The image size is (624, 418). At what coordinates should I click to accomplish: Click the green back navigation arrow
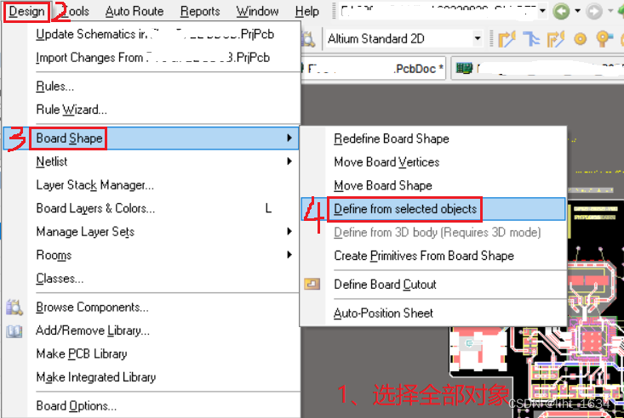561,11
